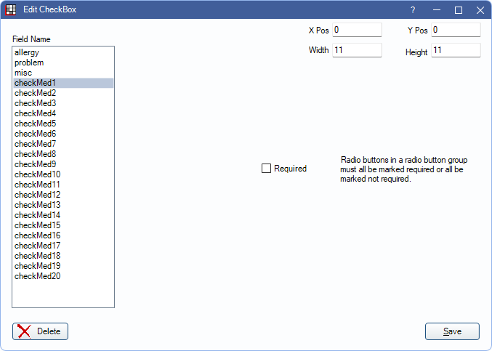Select the highlighted checkMed1 item
This screenshot has height=351, width=492.
click(x=35, y=84)
